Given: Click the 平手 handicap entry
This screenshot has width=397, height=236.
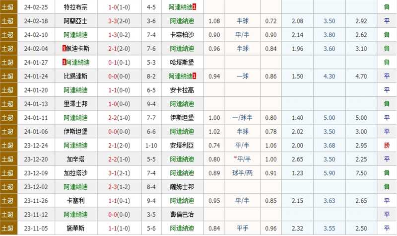Looking at the screenshot, I should 243,229.
